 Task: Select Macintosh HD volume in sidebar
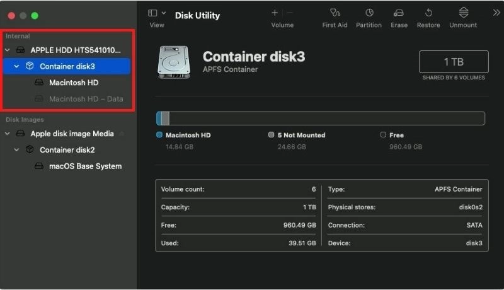[73, 83]
